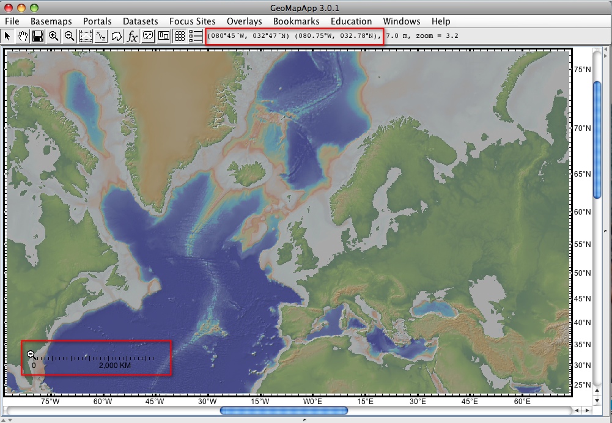Open the Focus Sites menu

coord(192,21)
